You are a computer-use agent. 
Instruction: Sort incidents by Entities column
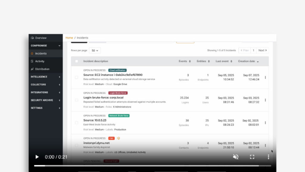203,61
